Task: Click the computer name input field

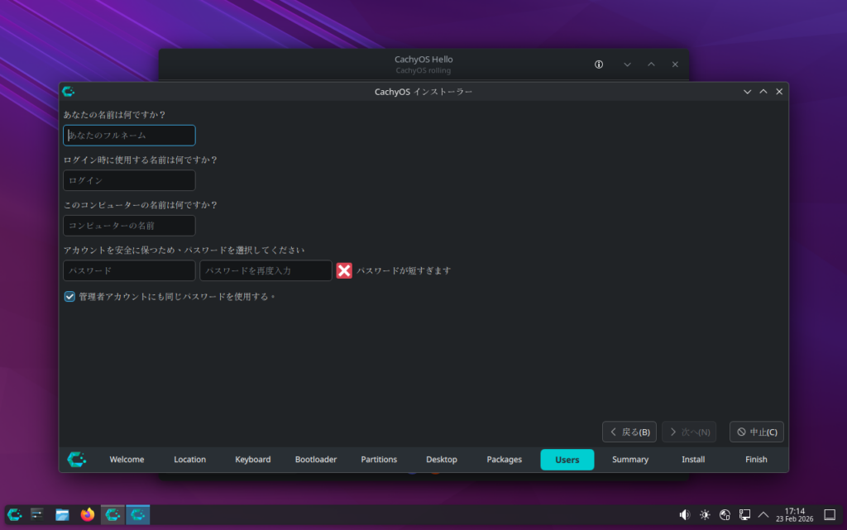Action: click(129, 226)
